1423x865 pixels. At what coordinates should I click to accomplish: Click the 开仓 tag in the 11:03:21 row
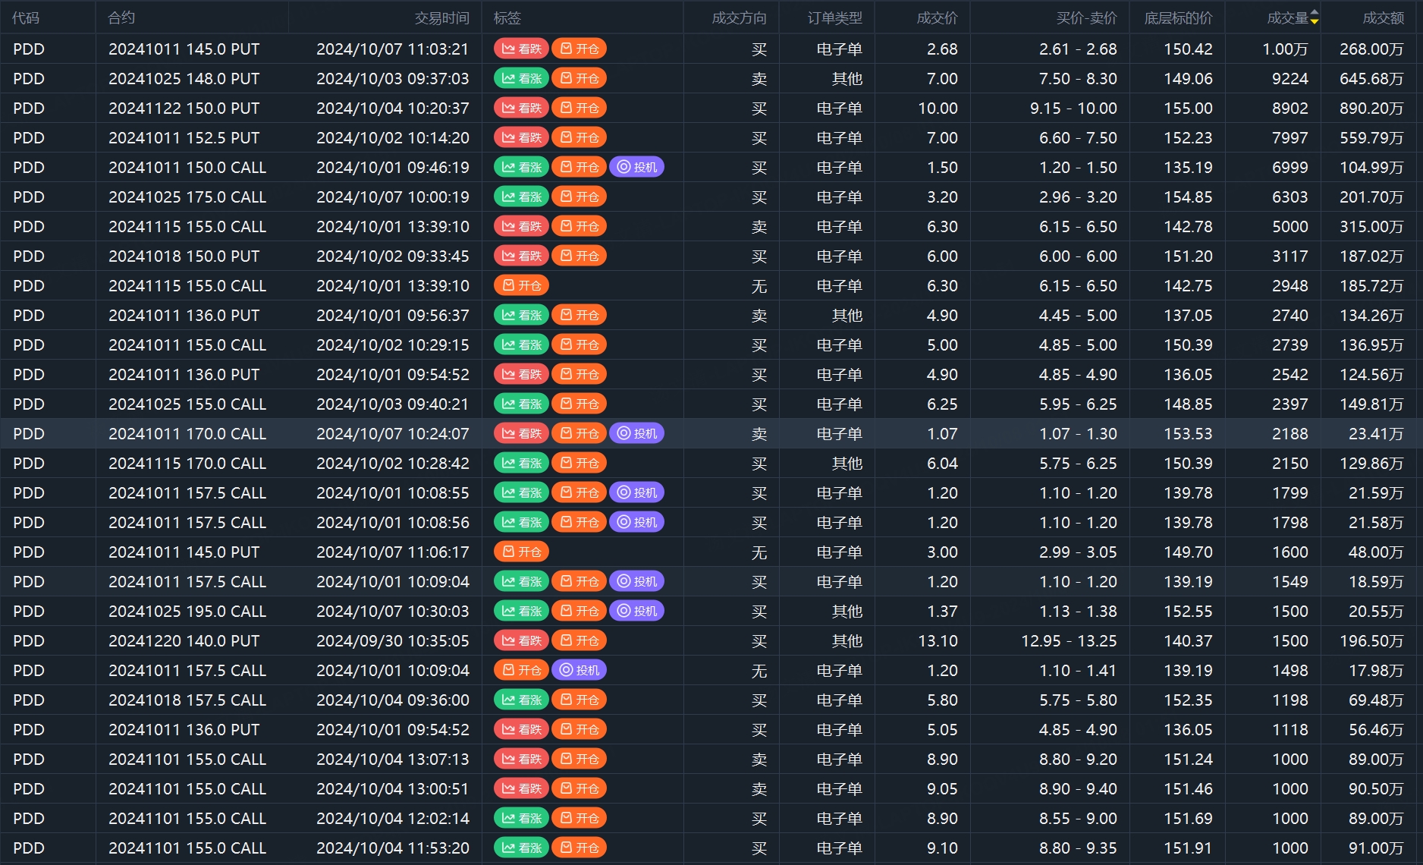[x=580, y=49]
